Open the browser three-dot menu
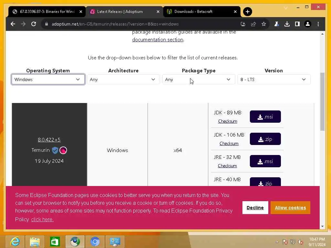The height and width of the screenshot is (248, 331). click(318, 24)
